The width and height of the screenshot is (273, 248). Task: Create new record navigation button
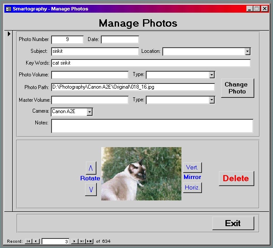89,241
